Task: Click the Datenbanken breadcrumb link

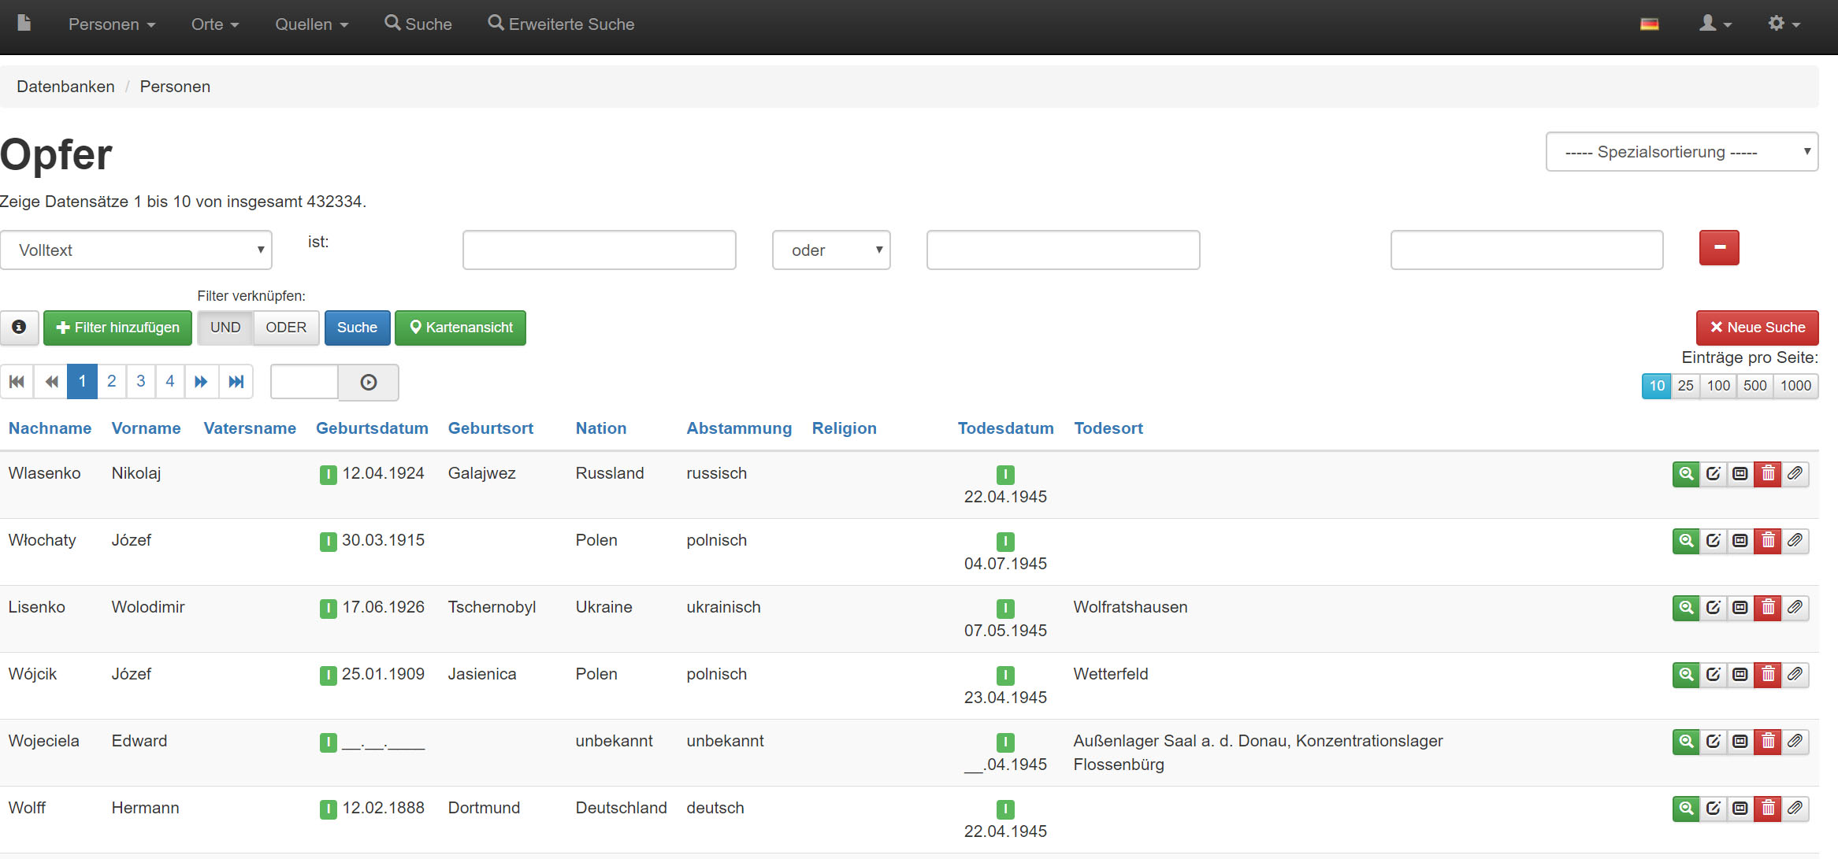Action: tap(65, 87)
